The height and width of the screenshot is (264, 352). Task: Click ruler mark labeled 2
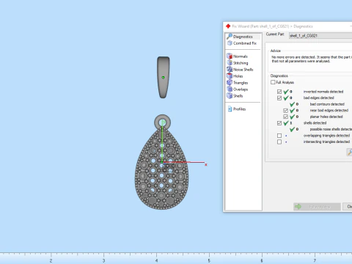click(x=51, y=260)
